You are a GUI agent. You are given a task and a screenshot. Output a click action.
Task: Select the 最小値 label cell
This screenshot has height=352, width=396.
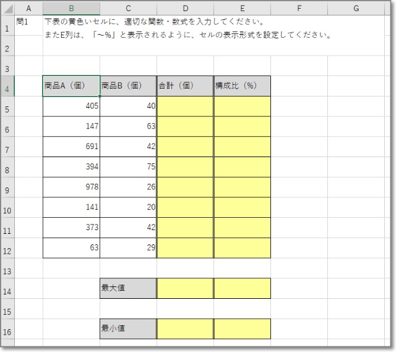click(x=128, y=328)
